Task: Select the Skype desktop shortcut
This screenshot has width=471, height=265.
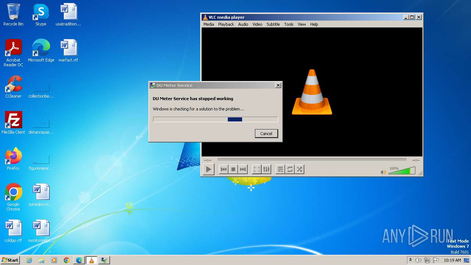Action: coord(40,15)
